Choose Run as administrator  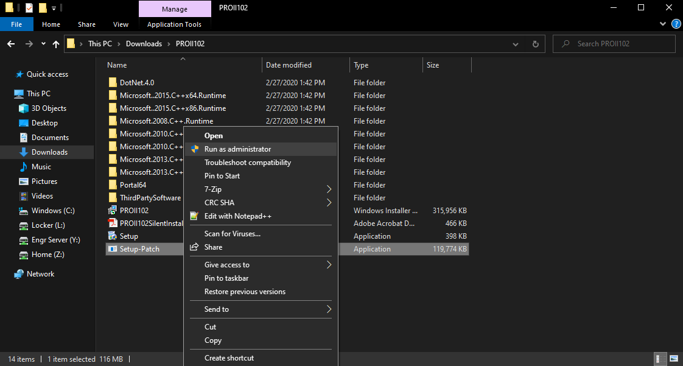point(237,149)
